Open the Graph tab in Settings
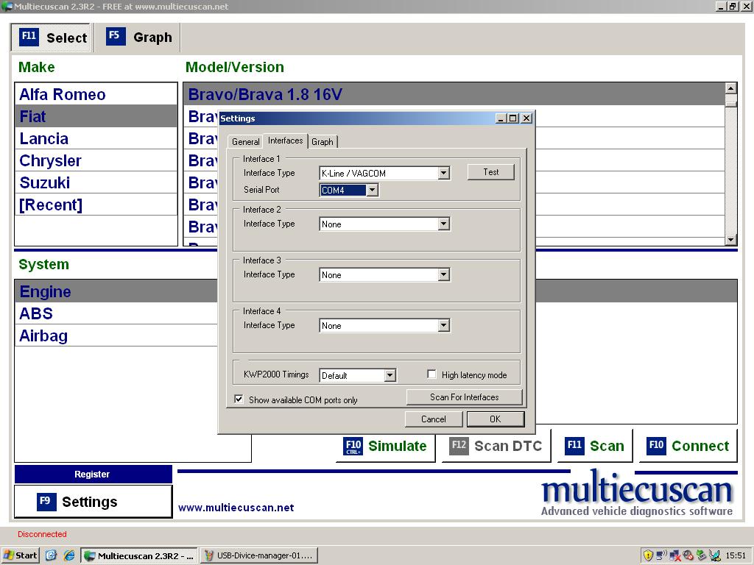 [x=323, y=141]
